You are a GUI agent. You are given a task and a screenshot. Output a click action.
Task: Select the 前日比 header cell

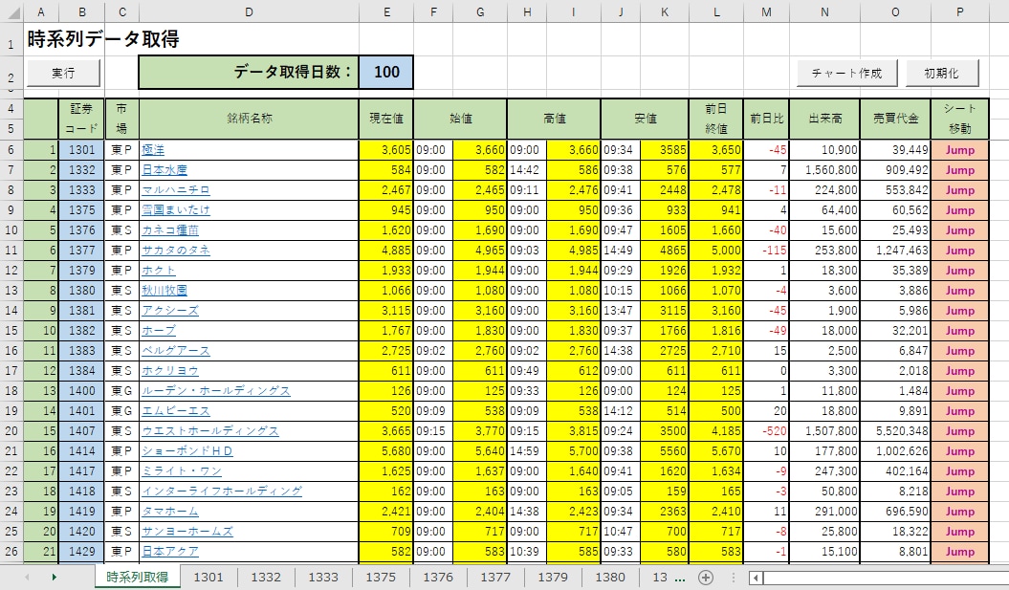pyautogui.click(x=766, y=119)
